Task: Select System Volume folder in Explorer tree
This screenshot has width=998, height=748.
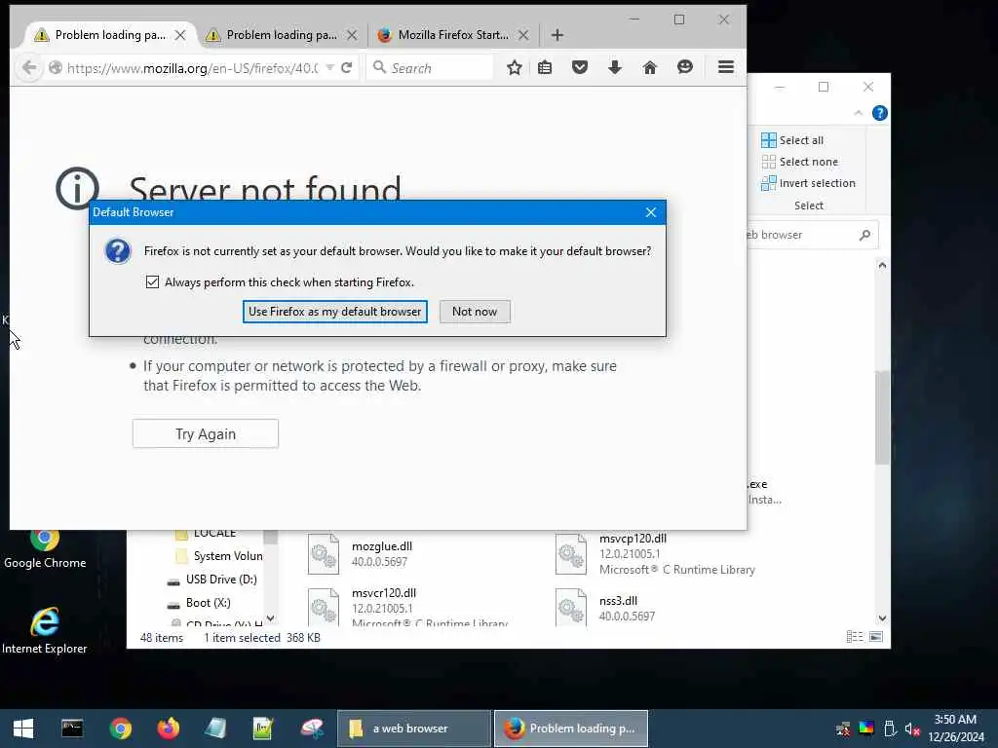Action: tap(219, 556)
